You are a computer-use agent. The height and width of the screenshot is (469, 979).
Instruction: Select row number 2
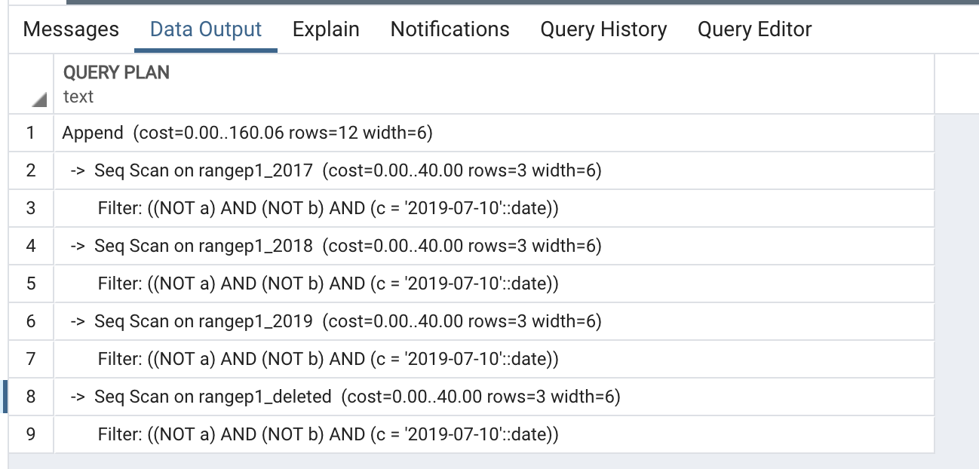31,171
